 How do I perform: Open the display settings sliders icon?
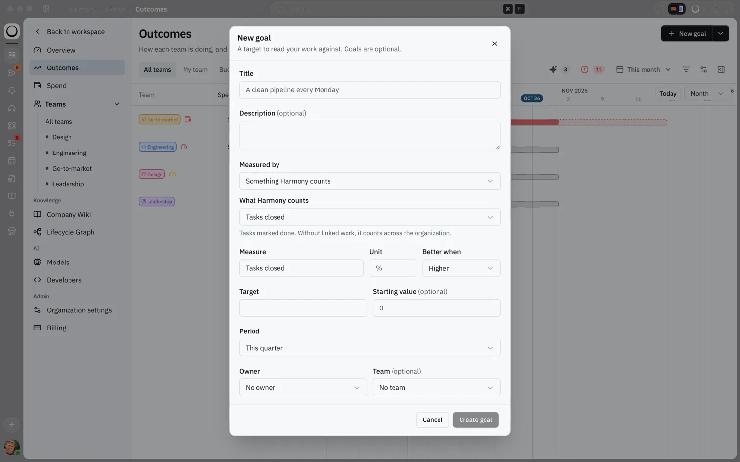pyautogui.click(x=704, y=69)
